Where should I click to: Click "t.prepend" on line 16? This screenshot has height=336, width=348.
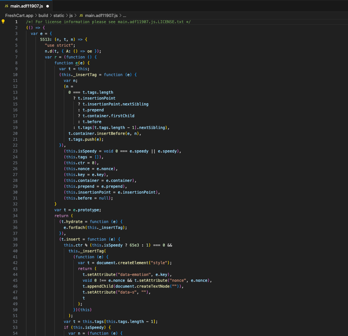[93, 110]
